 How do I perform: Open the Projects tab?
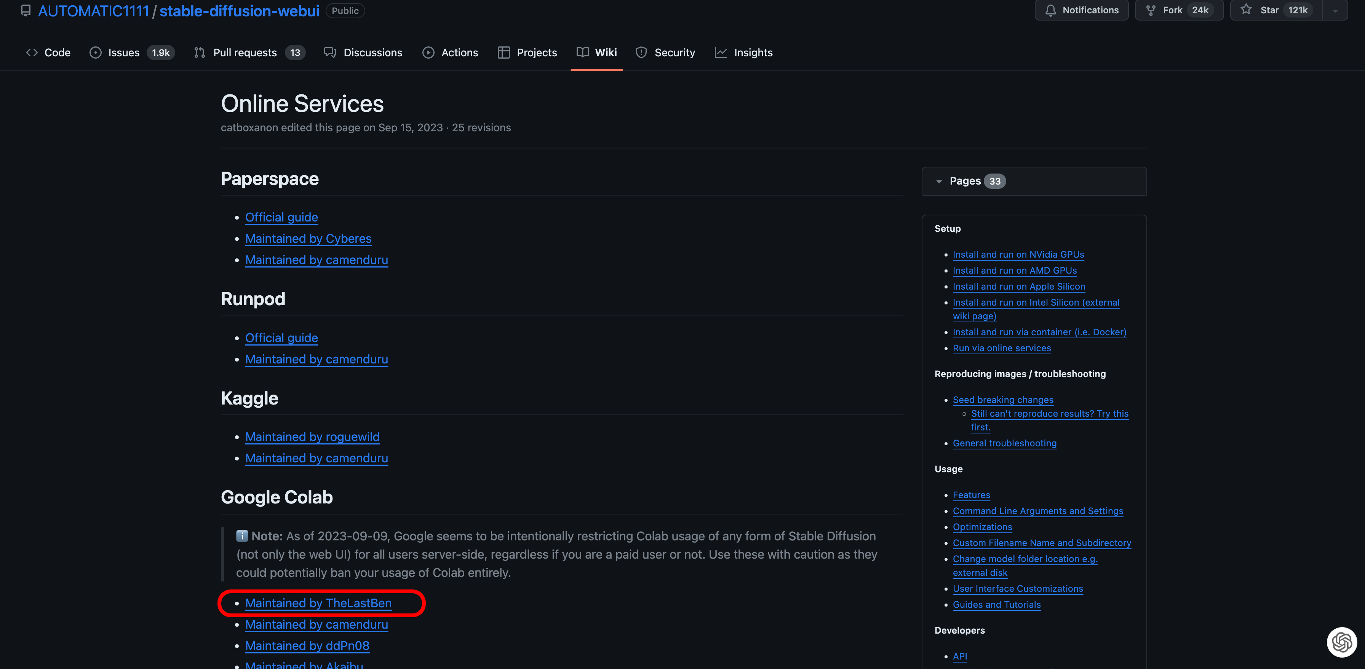pyautogui.click(x=536, y=53)
